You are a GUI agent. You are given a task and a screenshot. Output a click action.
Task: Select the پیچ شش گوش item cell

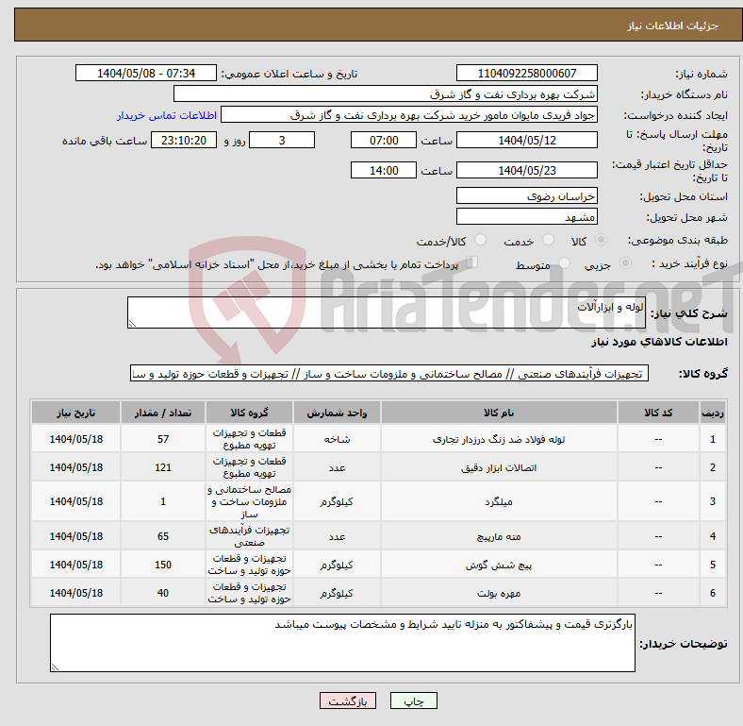(x=499, y=565)
